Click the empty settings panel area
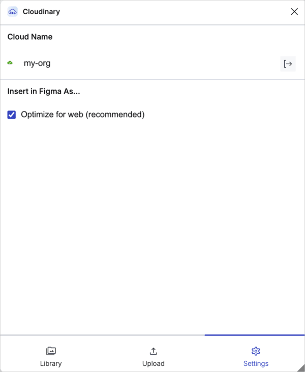 tap(152, 225)
